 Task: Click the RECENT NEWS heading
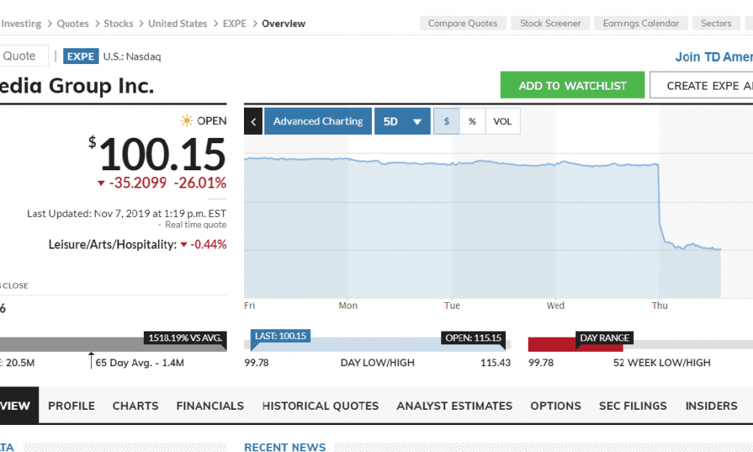pyautogui.click(x=285, y=447)
